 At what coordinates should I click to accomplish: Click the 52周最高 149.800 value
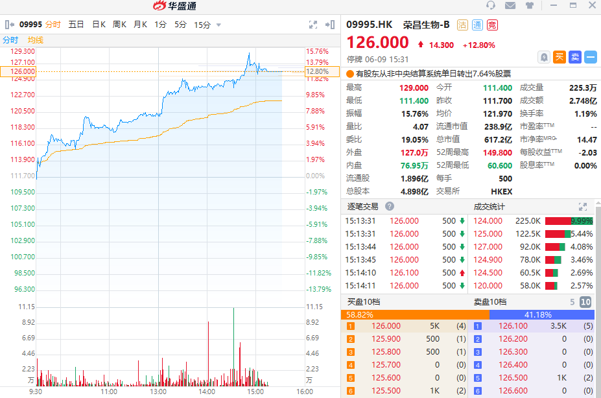tap(497, 153)
